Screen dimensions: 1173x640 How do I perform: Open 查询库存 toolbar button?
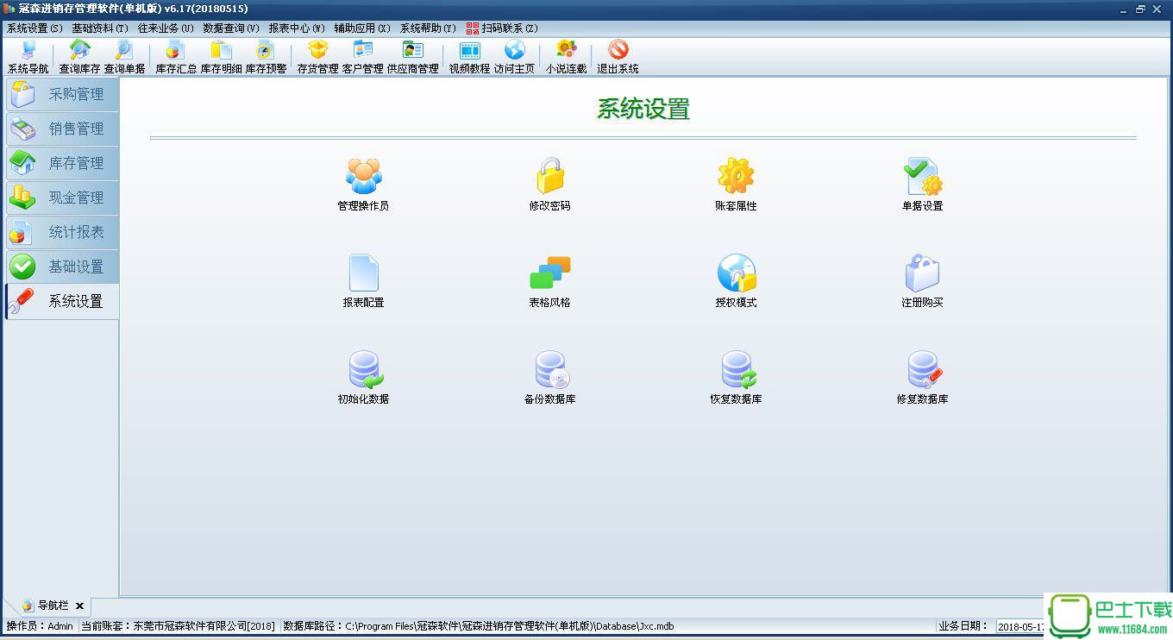pyautogui.click(x=79, y=57)
